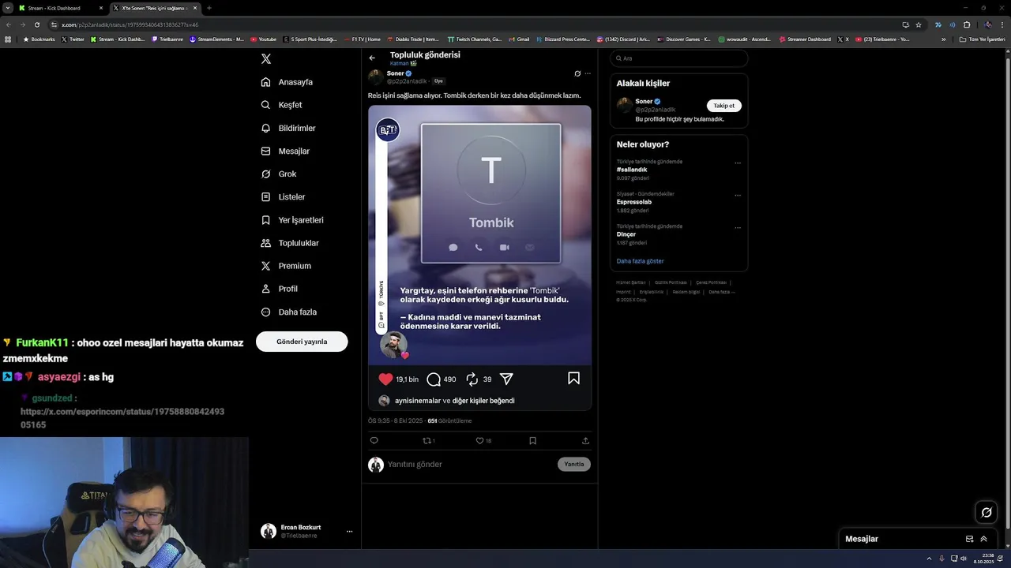Click floating Grok button bottom right
Viewport: 1011px width, 568px height.
[987, 513]
